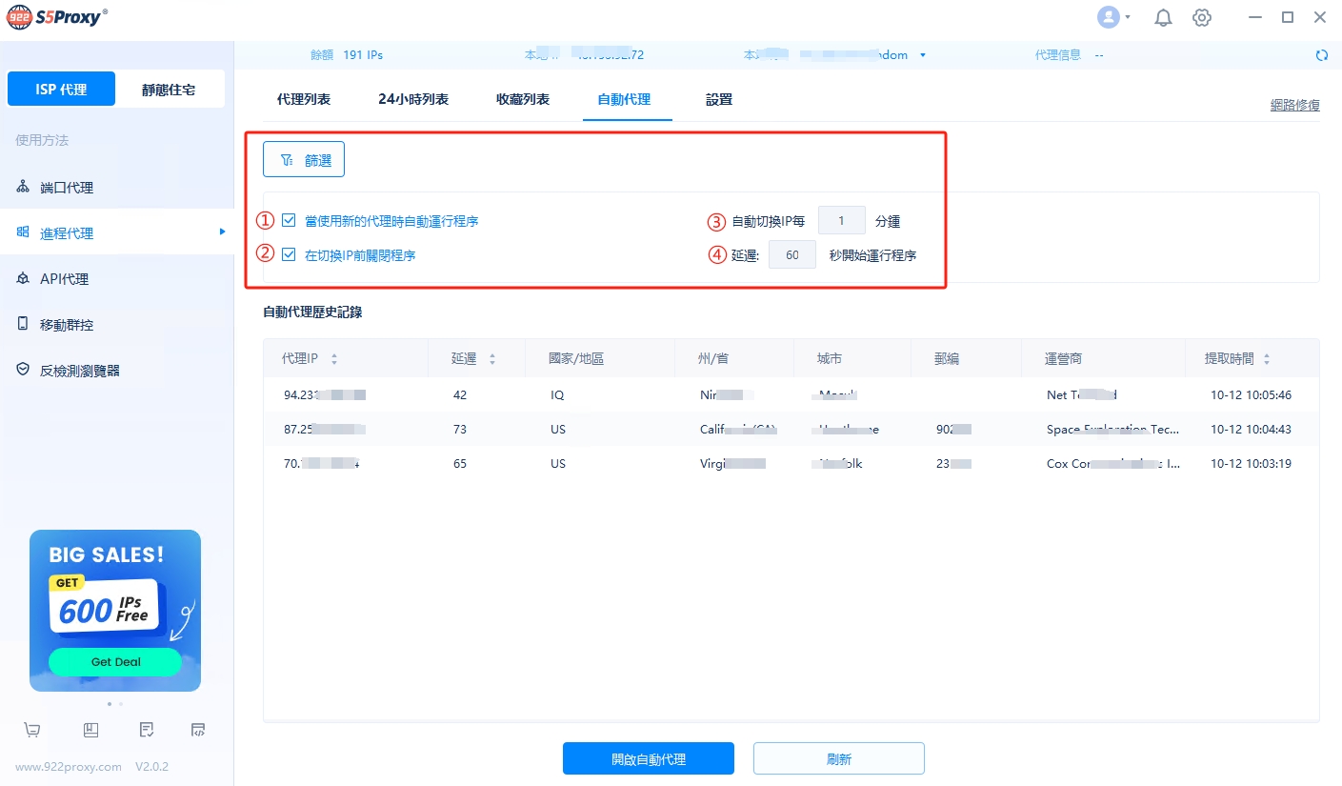
Task: Click the 自動切換IP minutes input field
Action: coord(841,221)
